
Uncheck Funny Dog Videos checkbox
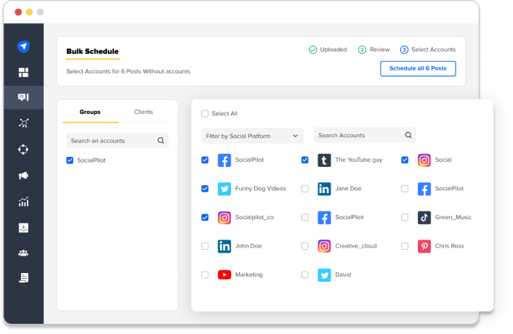point(205,189)
